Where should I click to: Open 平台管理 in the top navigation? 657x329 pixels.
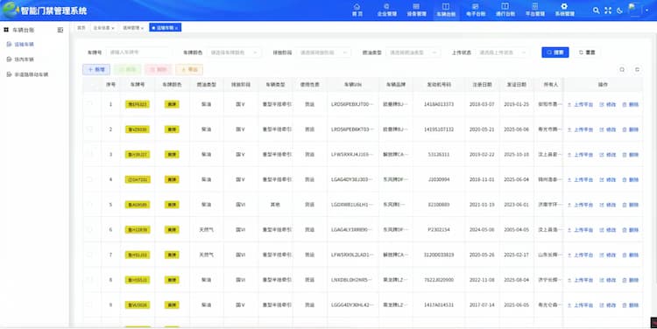[535, 10]
